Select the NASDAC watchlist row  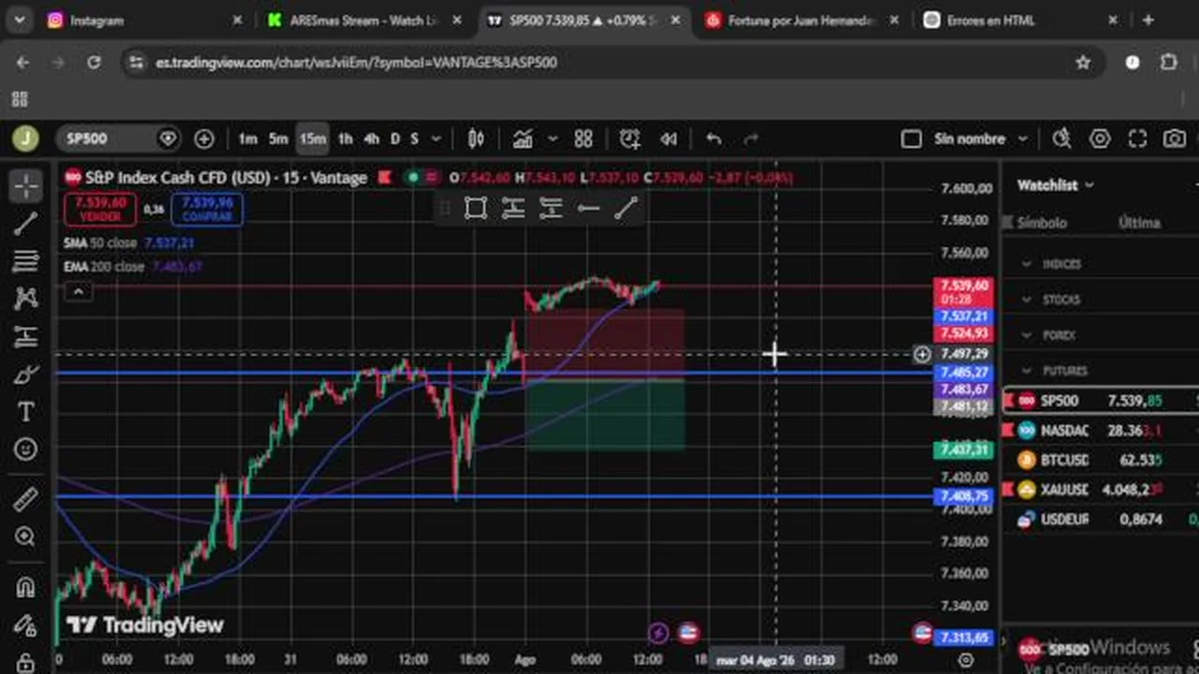[1101, 430]
